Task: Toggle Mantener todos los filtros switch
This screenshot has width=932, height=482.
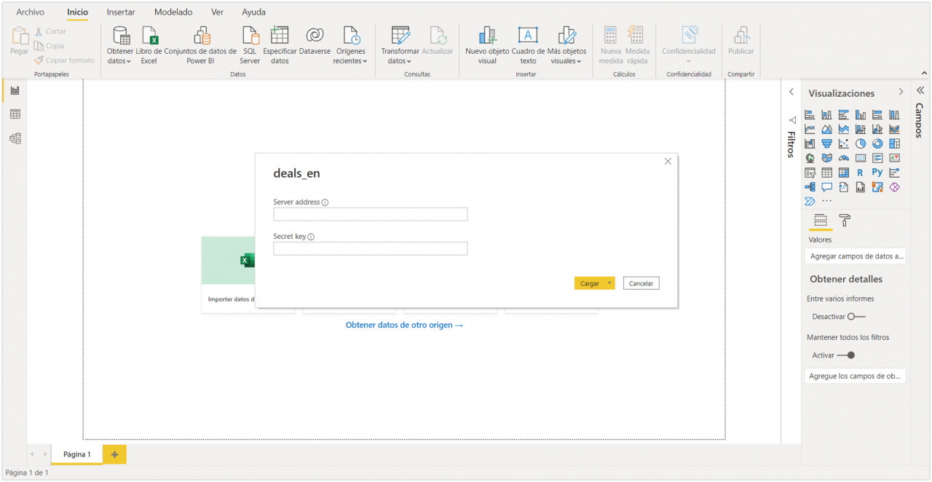Action: click(846, 355)
